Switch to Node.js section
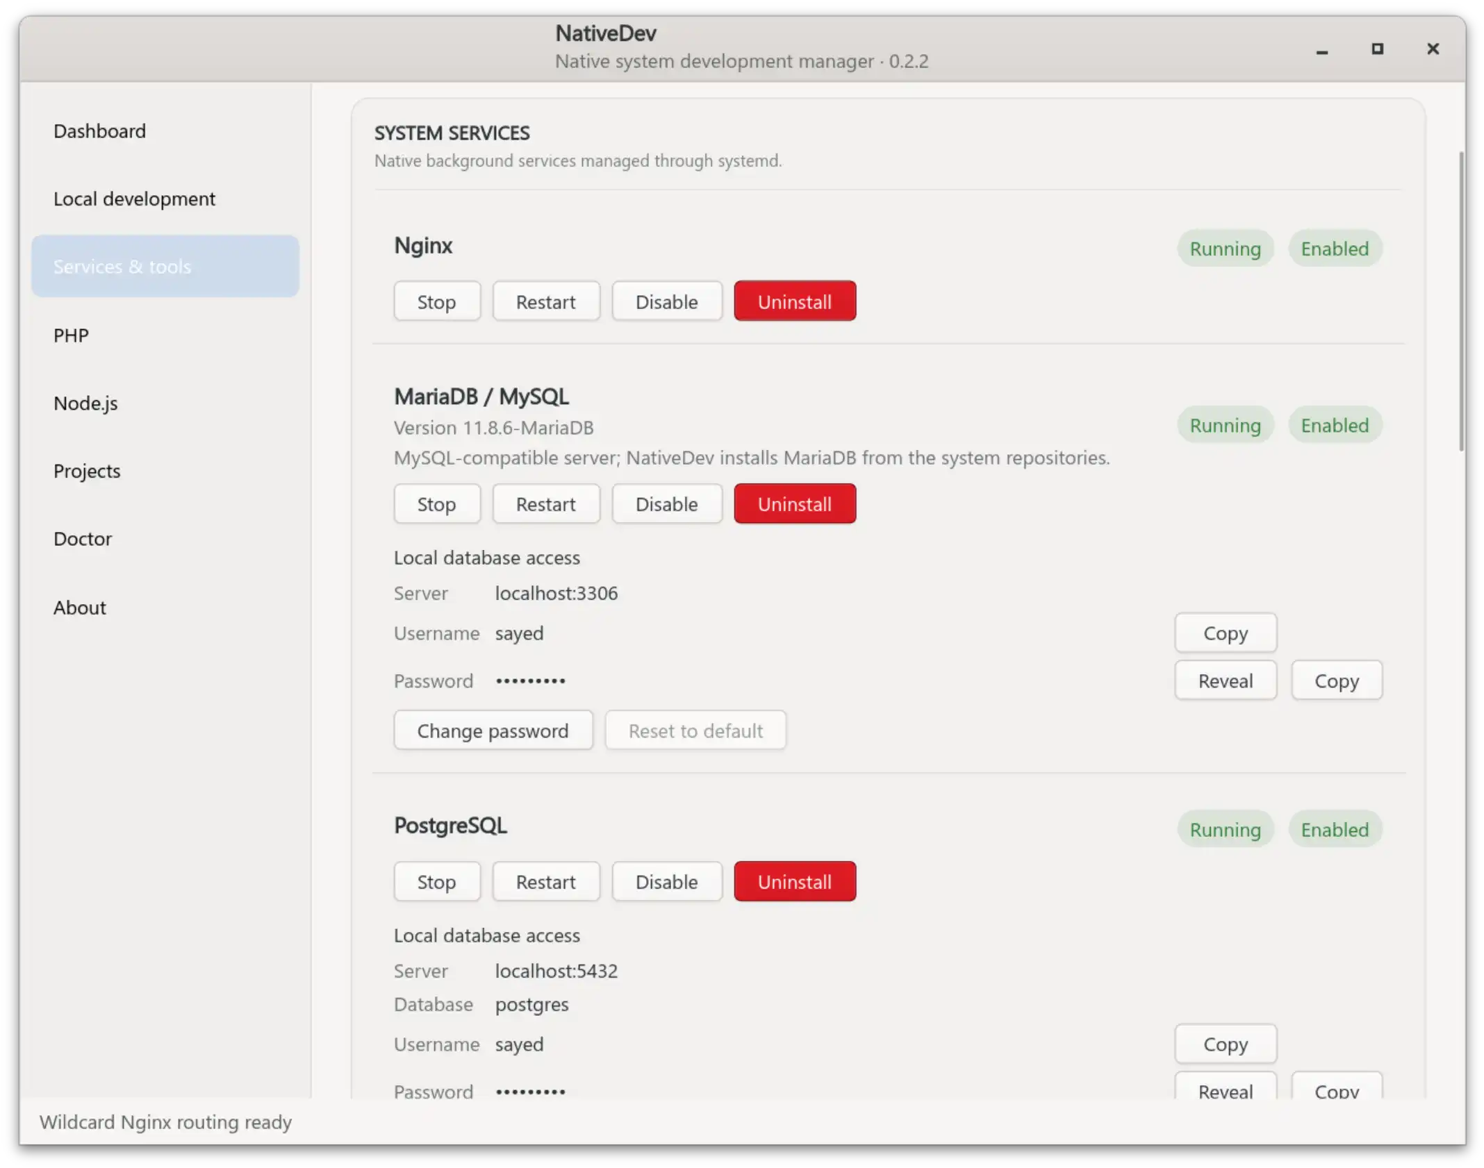Viewport: 1484px width, 1168px height. click(x=165, y=403)
